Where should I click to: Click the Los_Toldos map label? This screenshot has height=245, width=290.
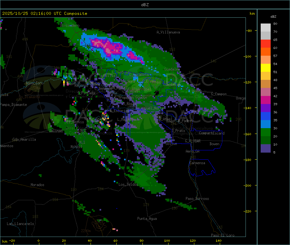pos(128,184)
